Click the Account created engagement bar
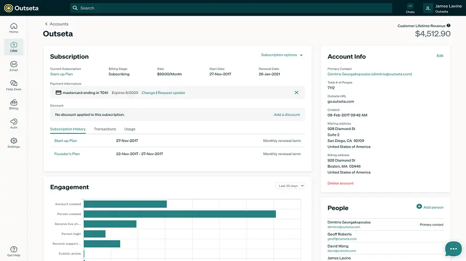 (125, 204)
